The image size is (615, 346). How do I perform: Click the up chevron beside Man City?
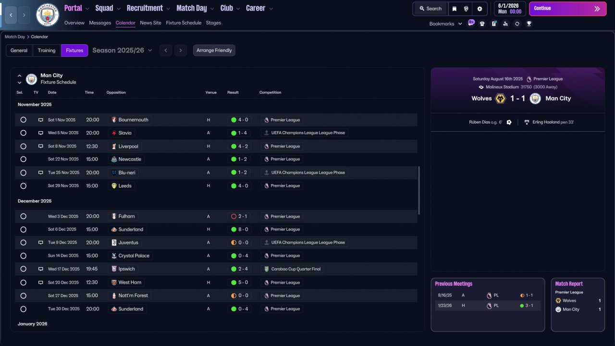click(20, 76)
